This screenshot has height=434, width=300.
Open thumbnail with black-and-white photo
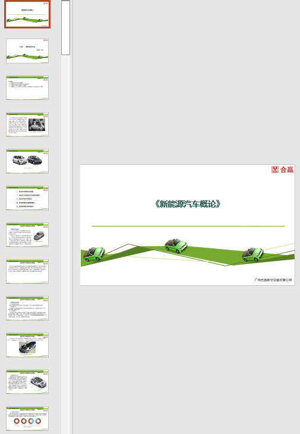(x=27, y=125)
